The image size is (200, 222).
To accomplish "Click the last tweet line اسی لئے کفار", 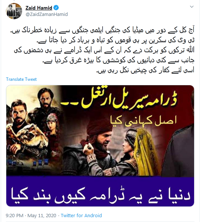I will click(145, 70).
